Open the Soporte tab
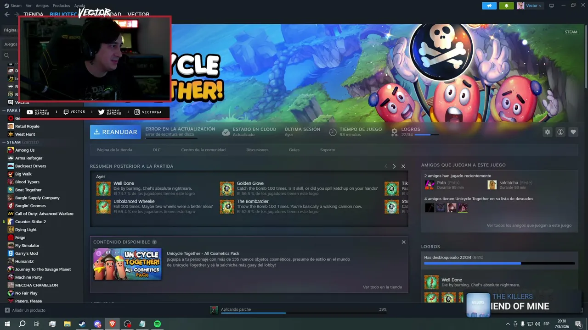The image size is (588, 330). 328,150
